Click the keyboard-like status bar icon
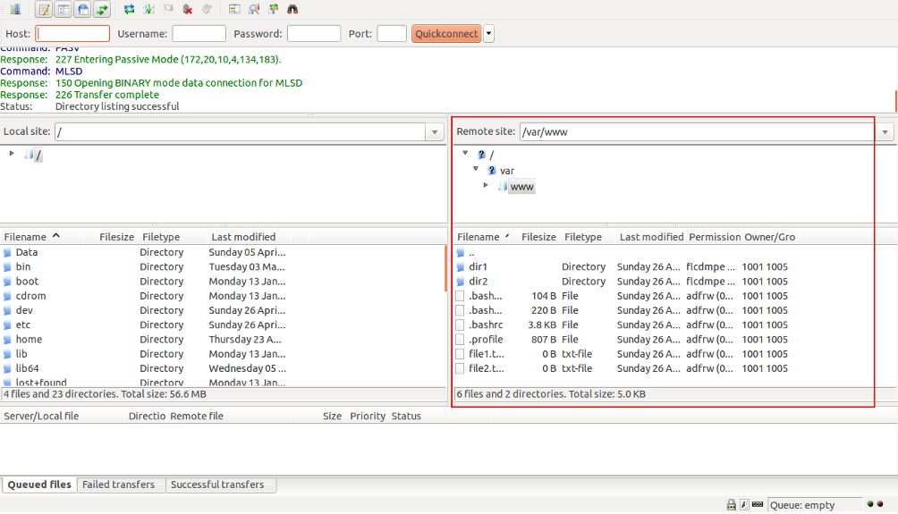This screenshot has width=898, height=514. [x=758, y=504]
